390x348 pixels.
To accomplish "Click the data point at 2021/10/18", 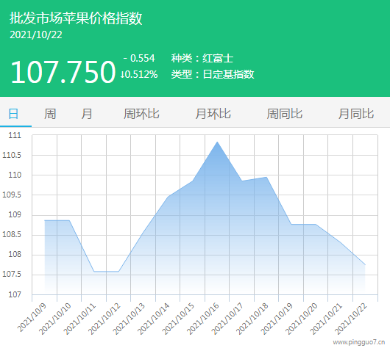I will (x=266, y=177).
